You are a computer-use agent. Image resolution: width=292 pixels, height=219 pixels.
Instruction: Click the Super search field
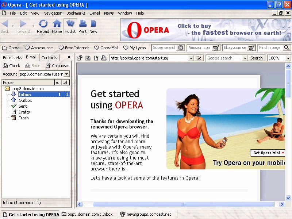tap(164, 48)
